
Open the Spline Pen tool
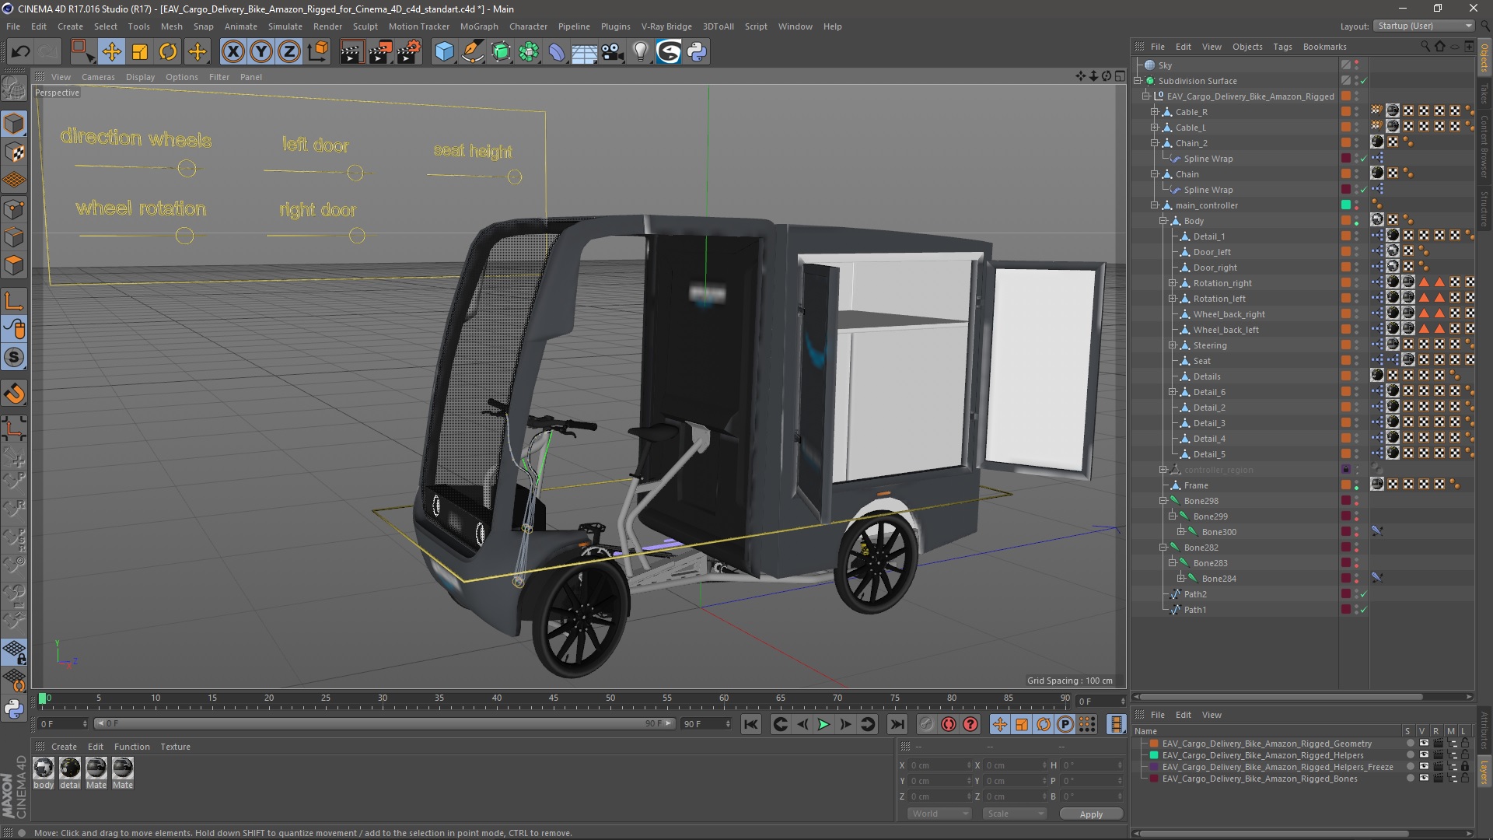(x=472, y=52)
